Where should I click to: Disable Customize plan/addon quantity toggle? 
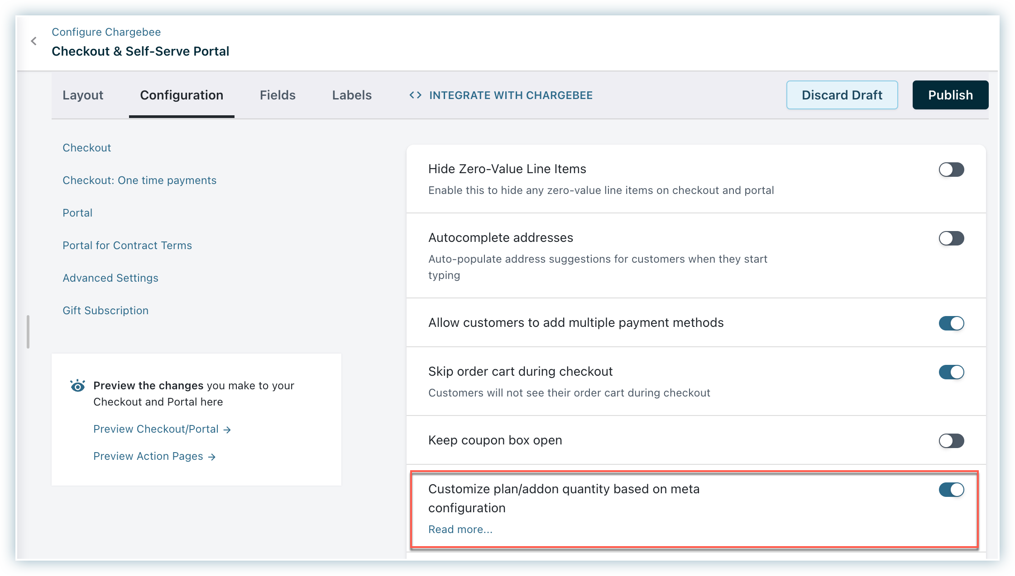pyautogui.click(x=951, y=490)
